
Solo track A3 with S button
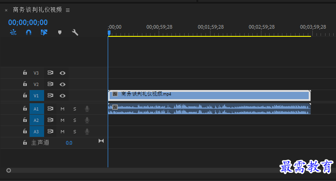(75, 132)
